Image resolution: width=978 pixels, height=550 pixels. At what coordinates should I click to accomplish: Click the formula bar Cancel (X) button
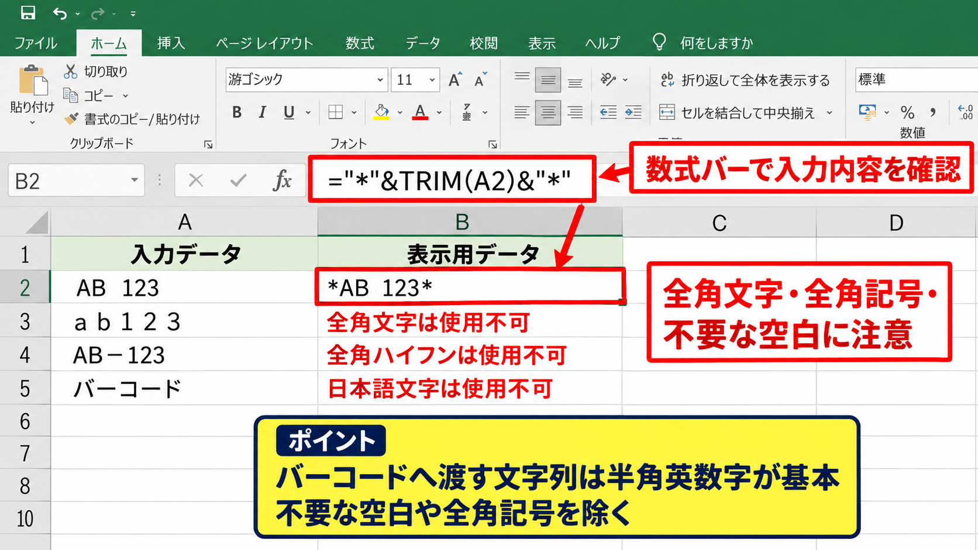pos(196,181)
